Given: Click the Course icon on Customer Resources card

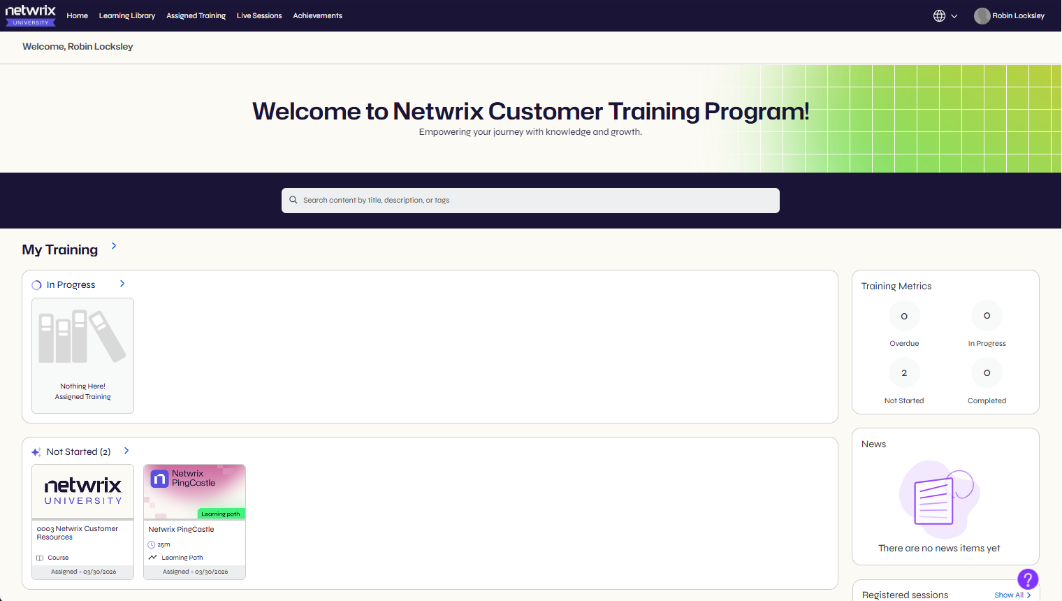Looking at the screenshot, I should [x=41, y=557].
